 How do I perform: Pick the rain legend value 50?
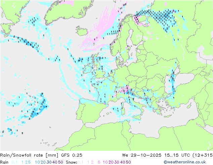coord(60,162)
